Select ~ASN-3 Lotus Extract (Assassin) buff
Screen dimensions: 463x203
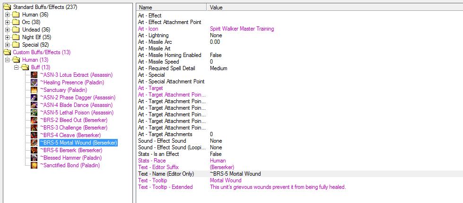76,75
